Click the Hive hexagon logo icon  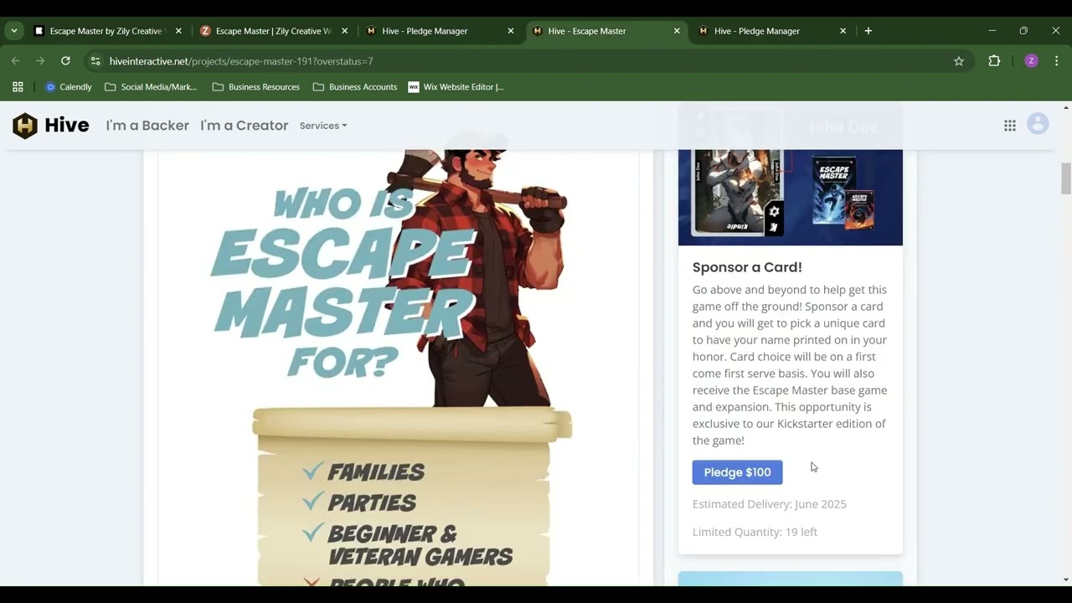point(25,126)
